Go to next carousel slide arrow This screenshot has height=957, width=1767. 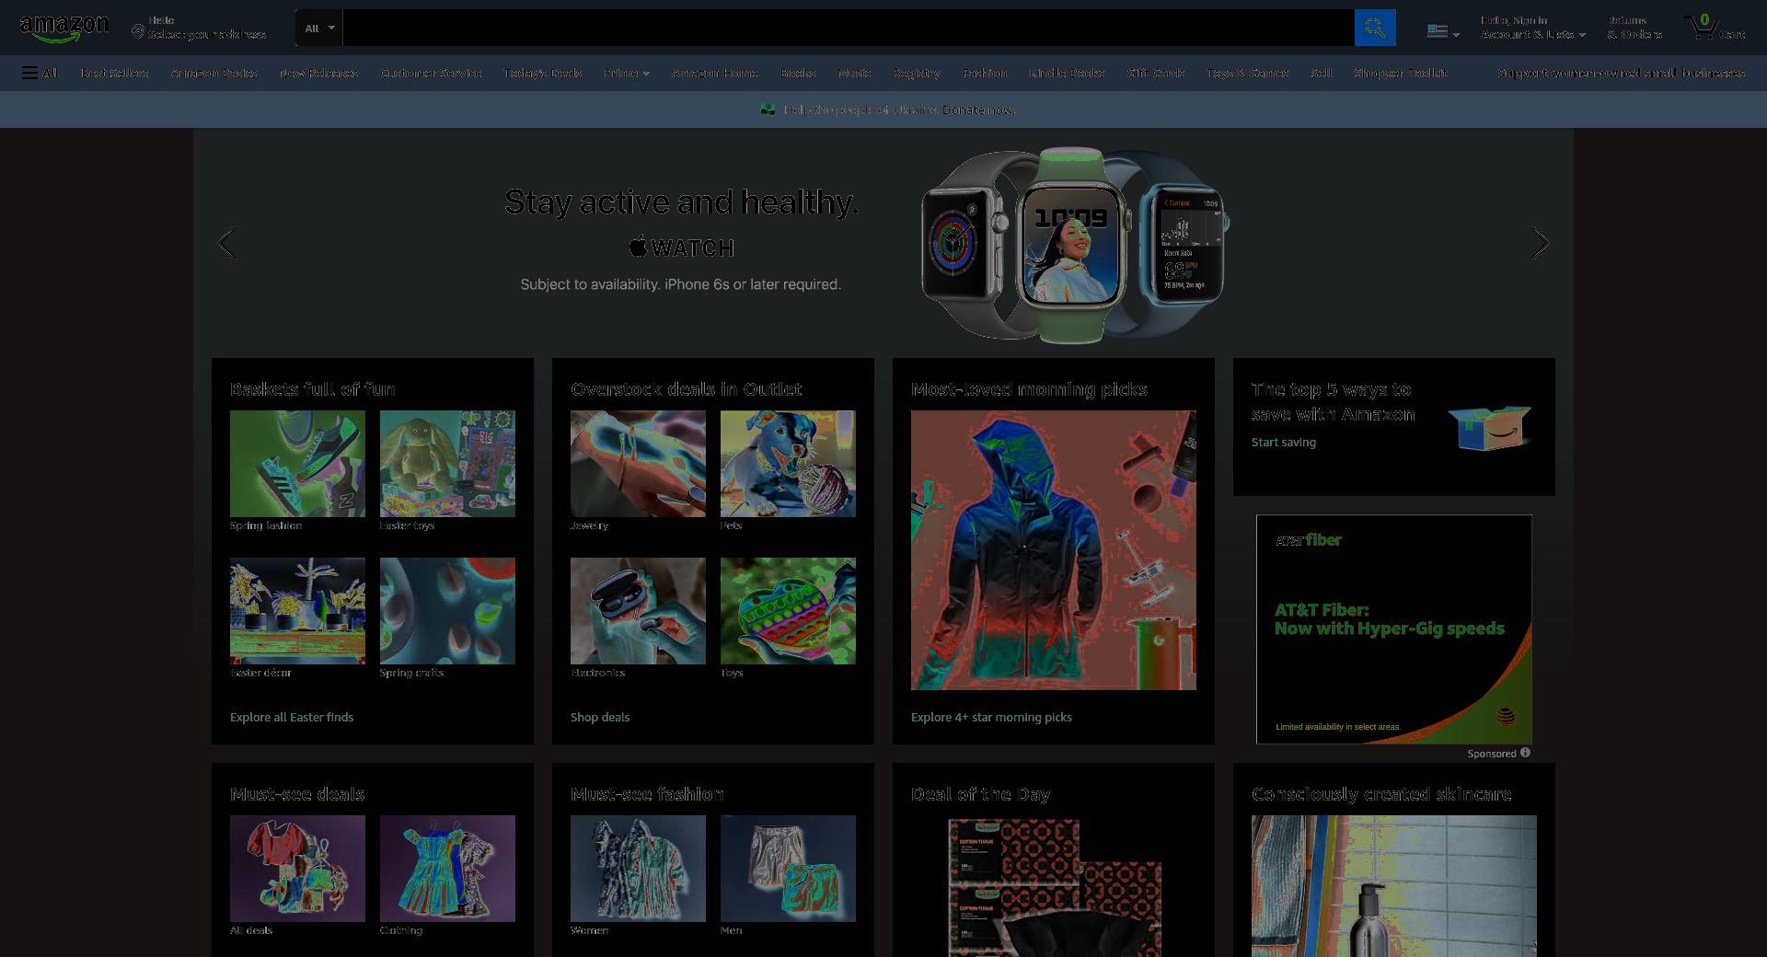click(1541, 243)
